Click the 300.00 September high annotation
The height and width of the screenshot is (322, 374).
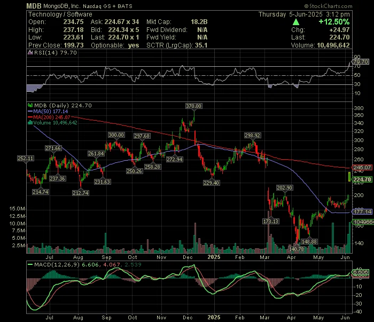coord(116,135)
